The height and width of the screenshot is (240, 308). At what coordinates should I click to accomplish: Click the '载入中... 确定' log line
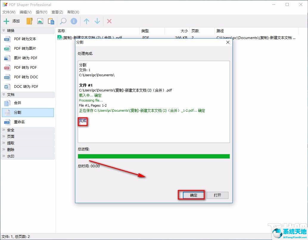90,96
